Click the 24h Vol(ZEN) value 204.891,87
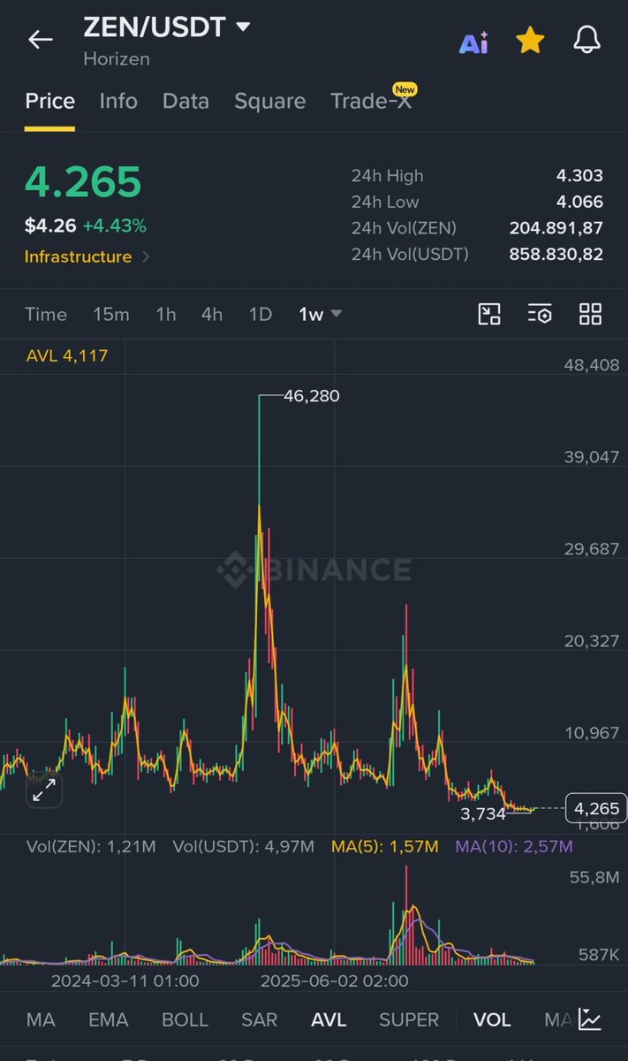This screenshot has height=1061, width=628. tap(556, 228)
